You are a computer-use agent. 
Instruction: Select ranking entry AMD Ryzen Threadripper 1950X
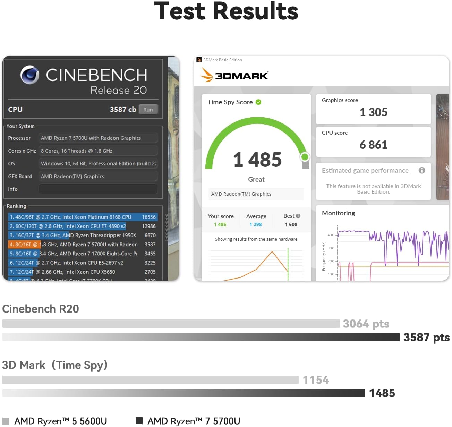click(x=83, y=235)
